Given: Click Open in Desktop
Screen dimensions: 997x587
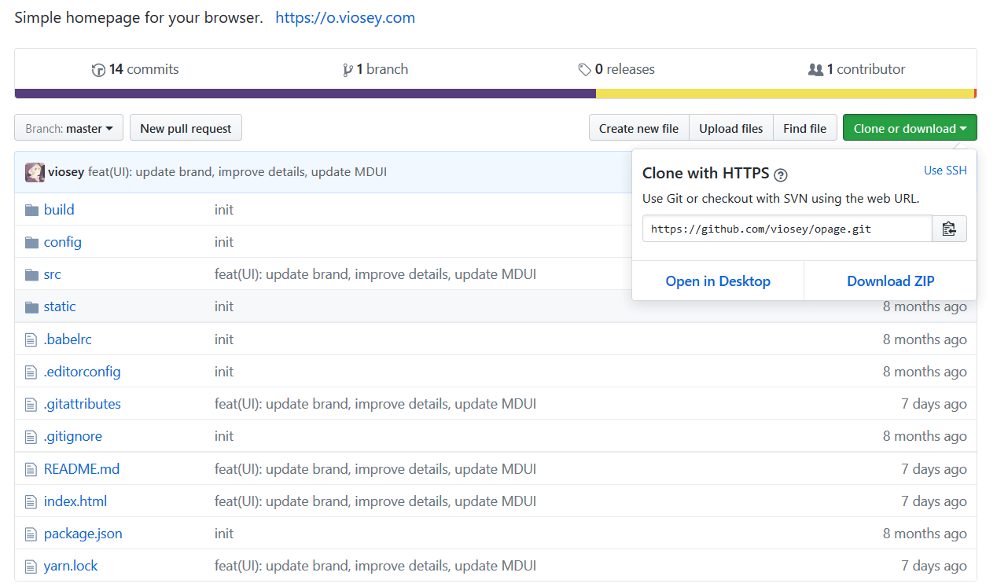Looking at the screenshot, I should coord(718,281).
